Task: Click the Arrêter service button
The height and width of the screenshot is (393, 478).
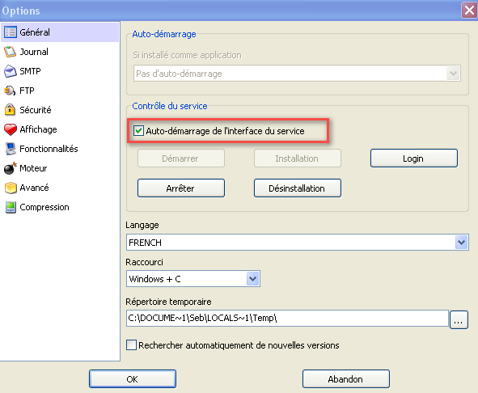Action: [181, 188]
